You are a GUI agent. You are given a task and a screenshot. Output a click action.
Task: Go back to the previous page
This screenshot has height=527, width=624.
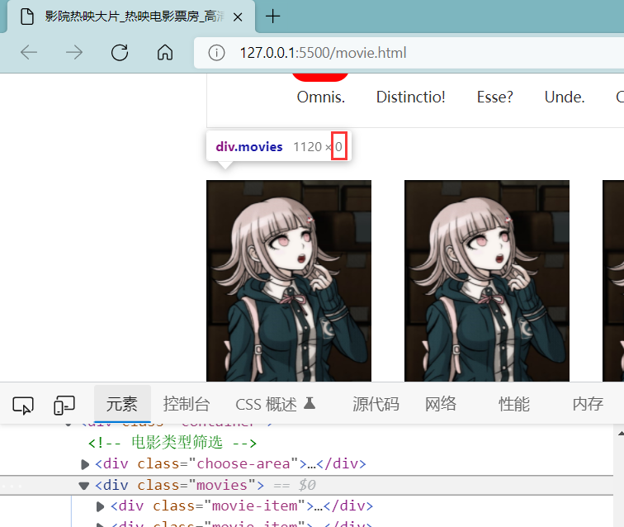point(29,52)
